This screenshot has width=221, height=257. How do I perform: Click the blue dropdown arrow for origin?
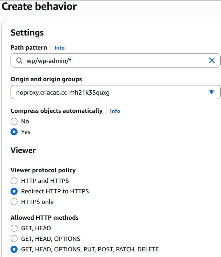(212, 92)
